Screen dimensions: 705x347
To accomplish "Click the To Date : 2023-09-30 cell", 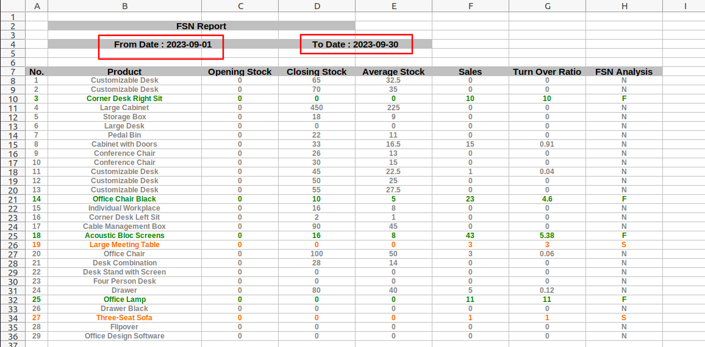I will coord(355,44).
